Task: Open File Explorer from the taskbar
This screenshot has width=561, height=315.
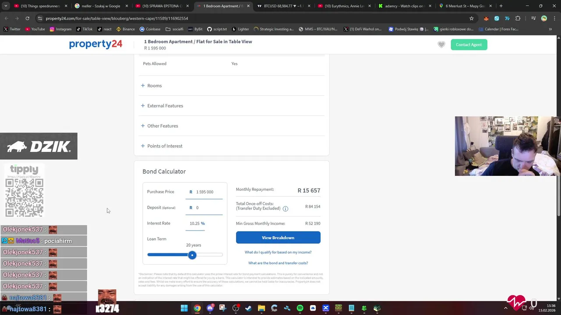Action: point(261,308)
